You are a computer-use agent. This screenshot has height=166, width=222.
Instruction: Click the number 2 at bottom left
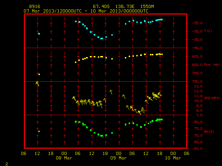7,164
